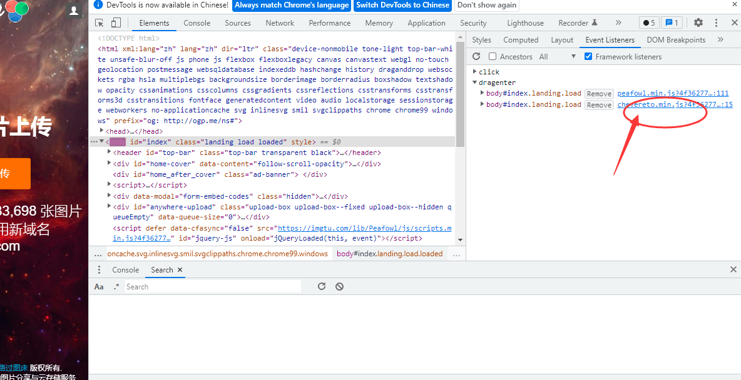The width and height of the screenshot is (741, 380).
Task: Open the peafowl.min.js source link
Action: [673, 94]
